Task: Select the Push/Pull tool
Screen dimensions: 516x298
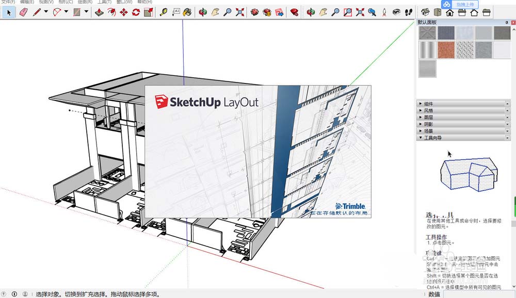Action: coord(99,12)
